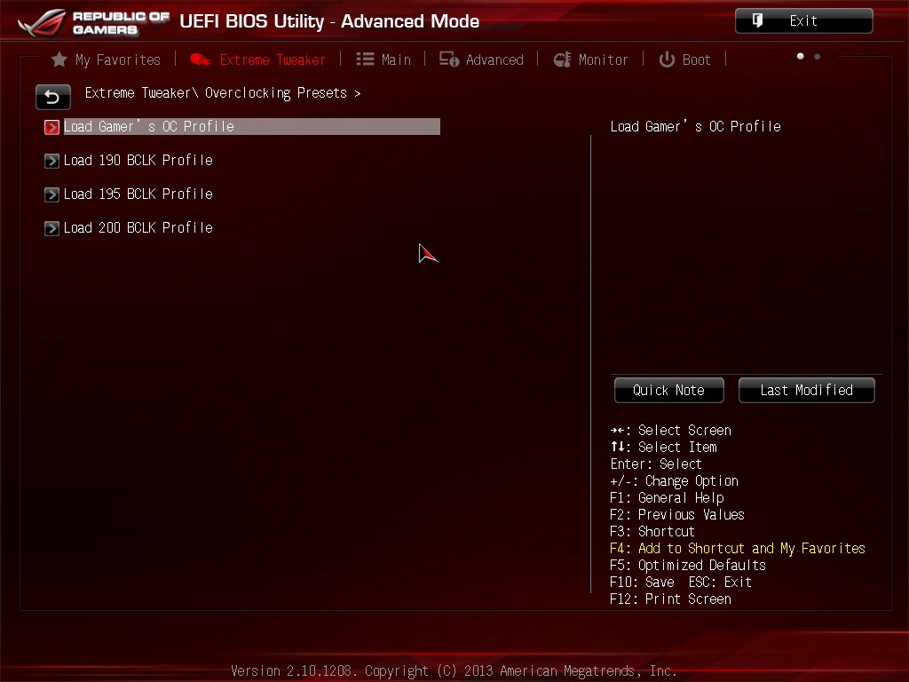Choose Load 195 BCLK Profile entry

pyautogui.click(x=138, y=194)
